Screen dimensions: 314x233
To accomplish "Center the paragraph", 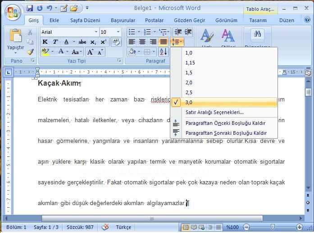I will (x=142, y=41).
